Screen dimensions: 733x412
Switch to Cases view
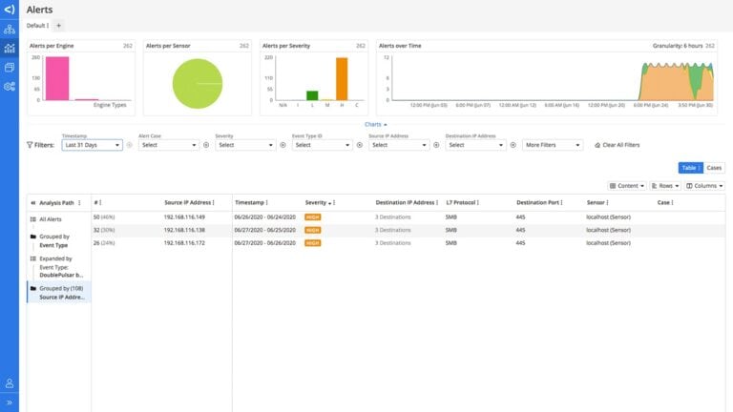pos(714,168)
